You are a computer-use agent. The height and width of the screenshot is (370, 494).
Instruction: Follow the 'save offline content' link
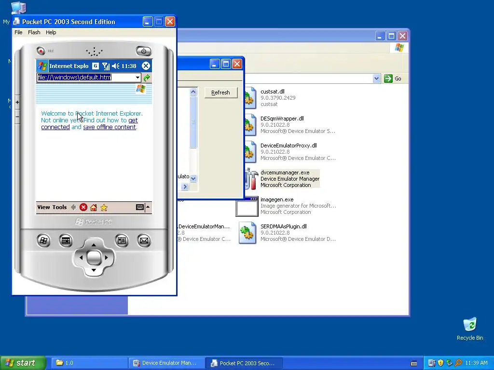click(x=110, y=127)
